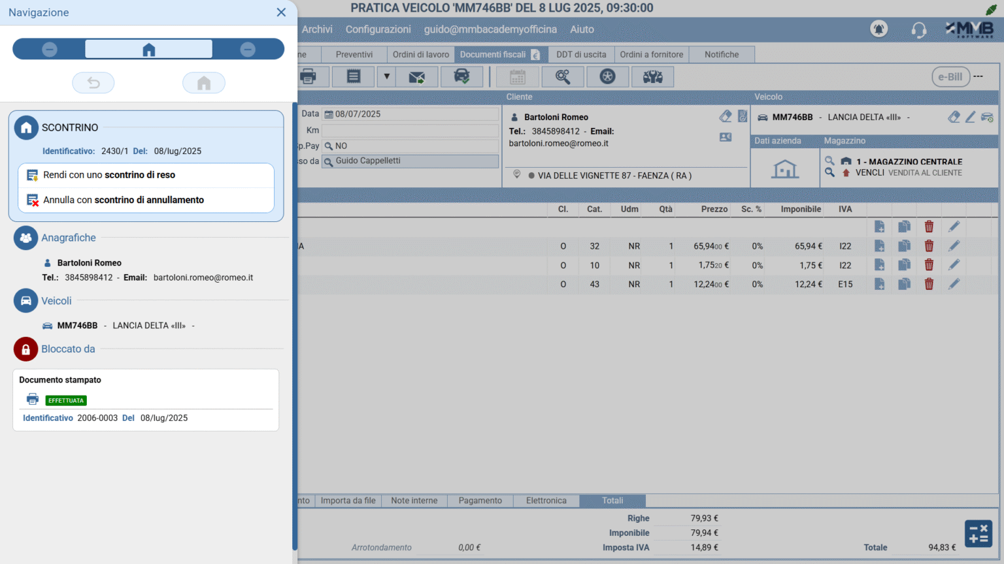The height and width of the screenshot is (564, 1004).
Task: Edit the 12,24 € row with pencil icon
Action: (x=954, y=284)
